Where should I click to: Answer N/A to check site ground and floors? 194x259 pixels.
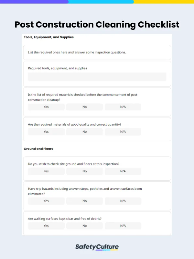pyautogui.click(x=123, y=171)
